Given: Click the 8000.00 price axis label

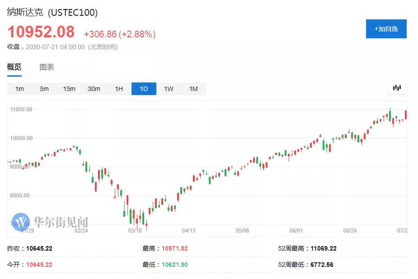Looking at the screenshot, I should pos(20,196).
